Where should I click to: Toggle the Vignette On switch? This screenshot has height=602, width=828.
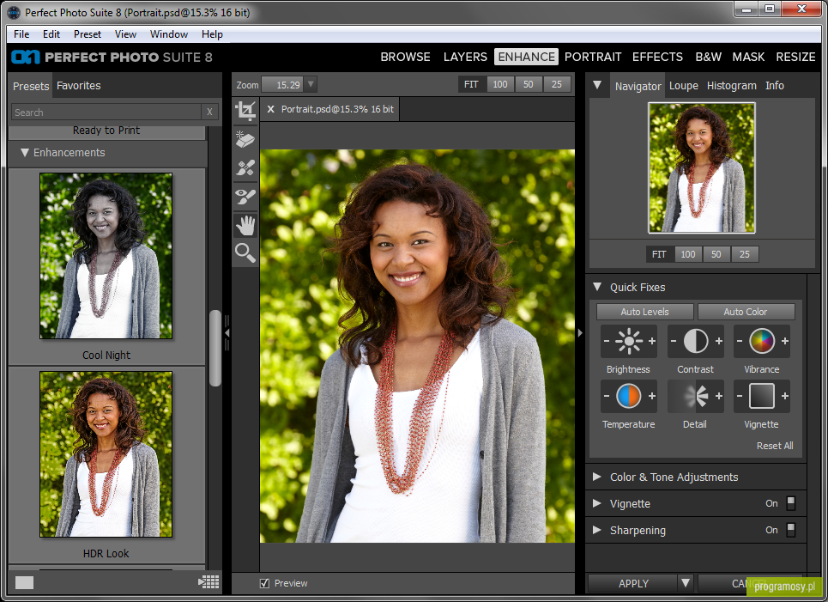tap(790, 503)
